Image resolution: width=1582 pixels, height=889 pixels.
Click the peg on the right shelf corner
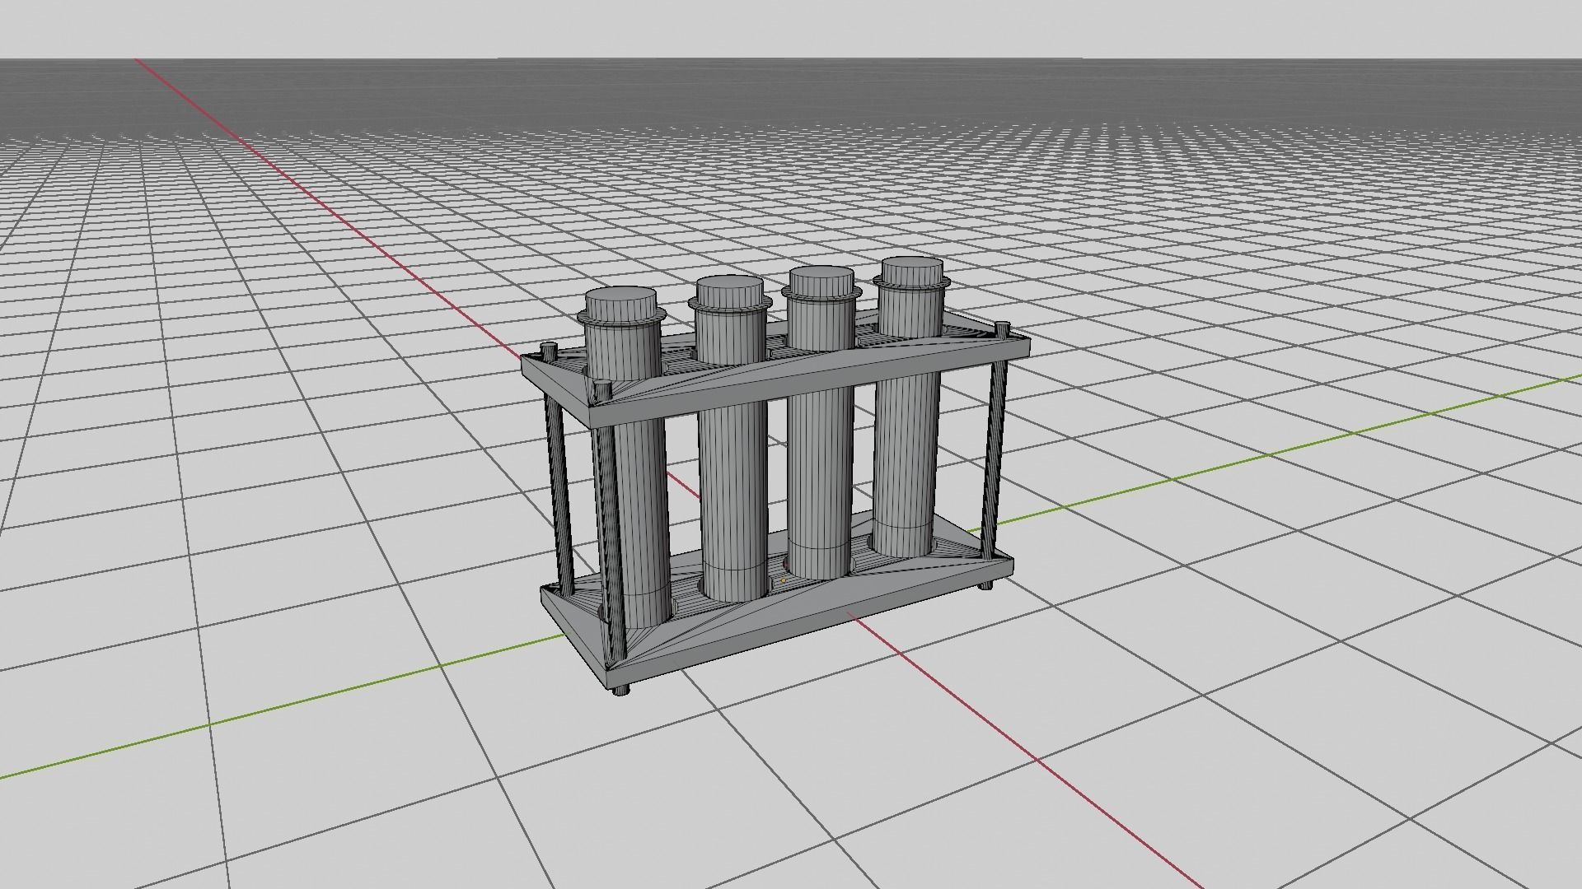1003,329
